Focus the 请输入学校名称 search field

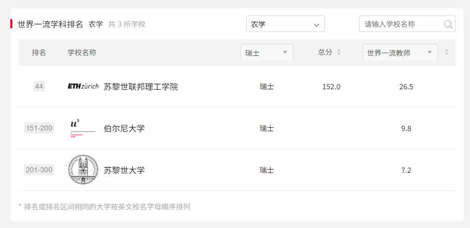pos(402,24)
